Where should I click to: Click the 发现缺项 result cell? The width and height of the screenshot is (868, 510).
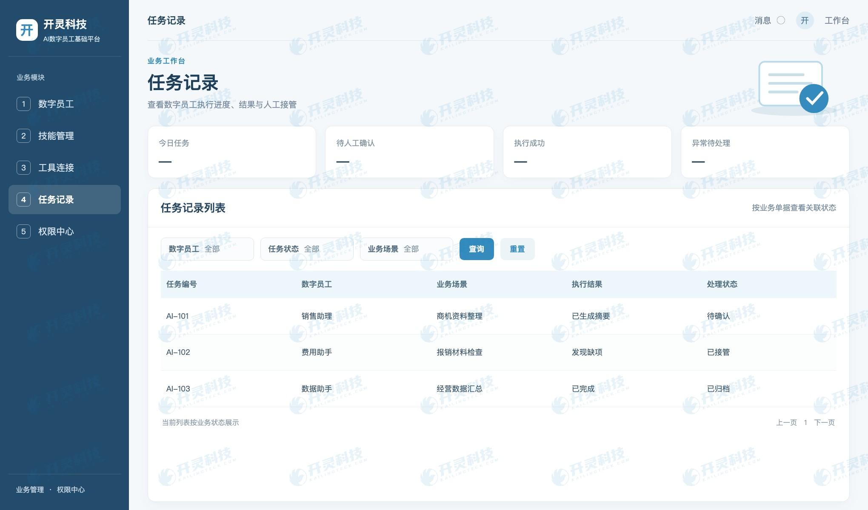click(x=587, y=352)
